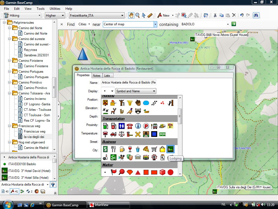Choose the Restaurant fork-and-knife symbol
The width and height of the screenshot is (278, 209).
click(x=113, y=149)
